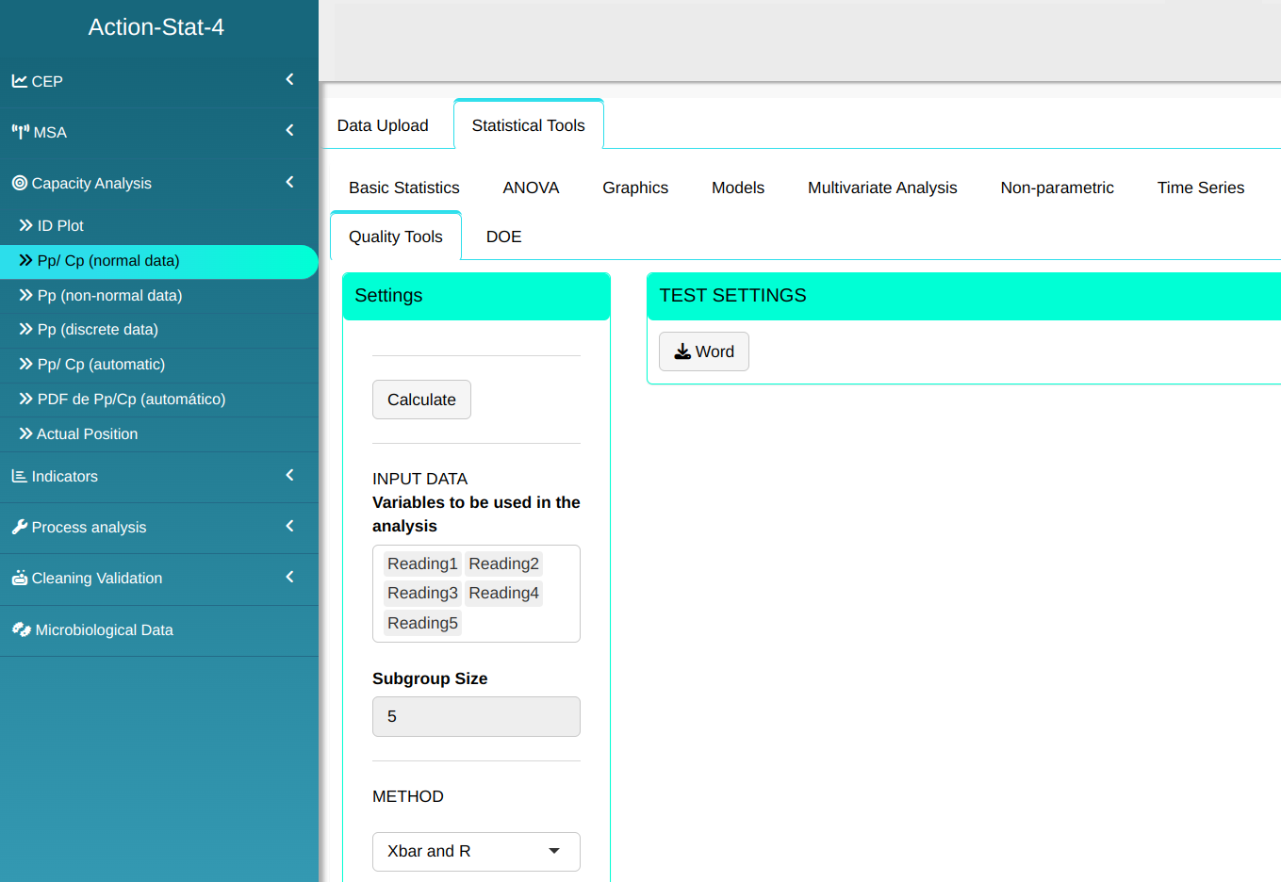The width and height of the screenshot is (1281, 882).
Task: Click the CEP chart icon in sidebar
Action: (19, 81)
